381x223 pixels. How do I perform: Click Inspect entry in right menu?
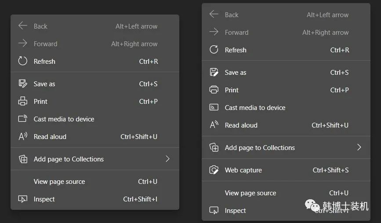click(236, 210)
